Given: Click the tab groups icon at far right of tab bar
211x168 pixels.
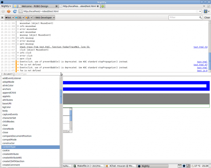Looking at the screenshot, I should click(209, 6).
